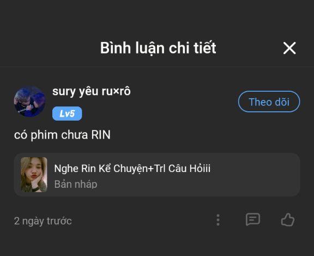Close the Bình luận chi tiết panel

pyautogui.click(x=289, y=48)
